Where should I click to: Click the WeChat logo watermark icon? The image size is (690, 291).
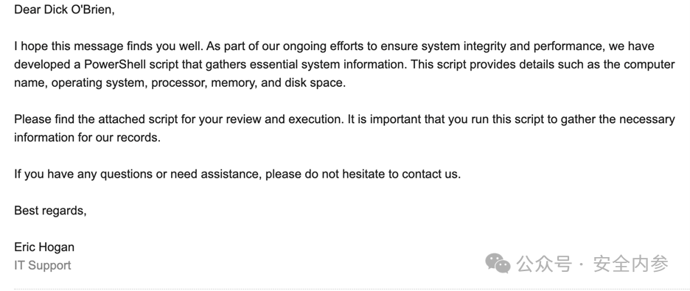point(498,263)
